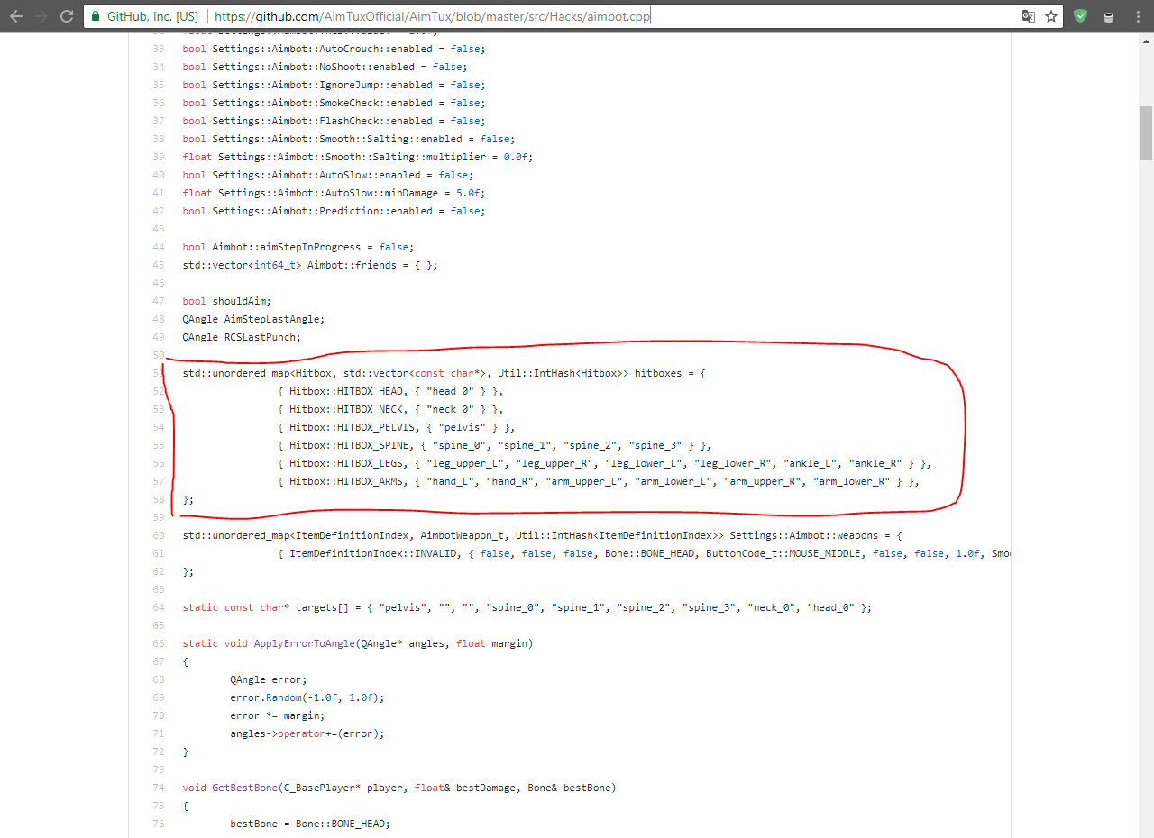Screen dimensions: 1154x838
Task: Select line number 76
Action: pyautogui.click(x=159, y=824)
